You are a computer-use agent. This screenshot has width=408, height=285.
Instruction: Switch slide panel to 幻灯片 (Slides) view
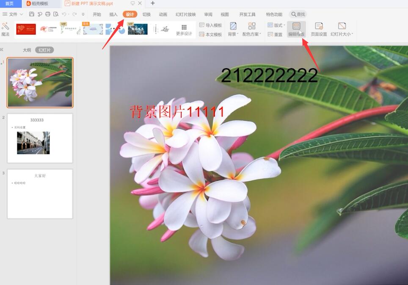pos(44,50)
